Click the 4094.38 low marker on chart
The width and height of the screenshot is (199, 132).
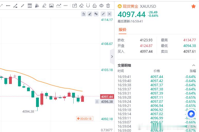point(28,112)
